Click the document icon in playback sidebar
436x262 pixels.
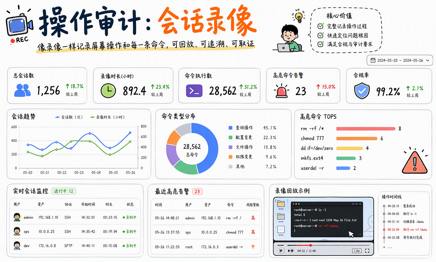281,230
